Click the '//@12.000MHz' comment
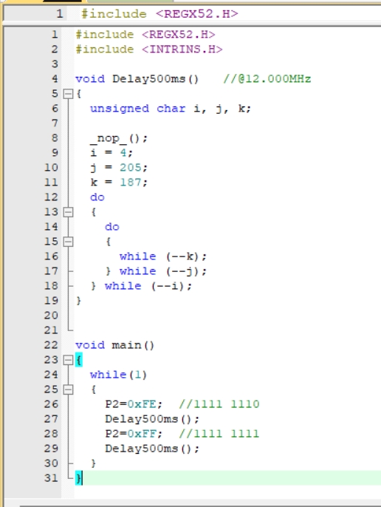The width and height of the screenshot is (381, 507). (267, 79)
